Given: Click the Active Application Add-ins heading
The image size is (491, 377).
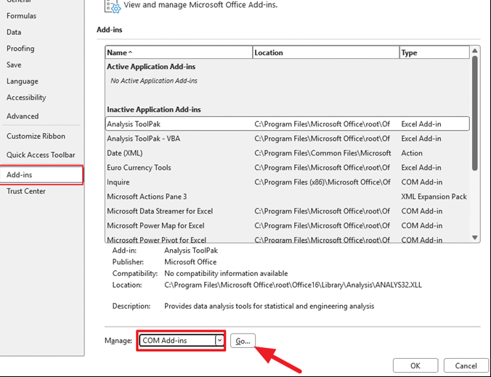Looking at the screenshot, I should [151, 67].
